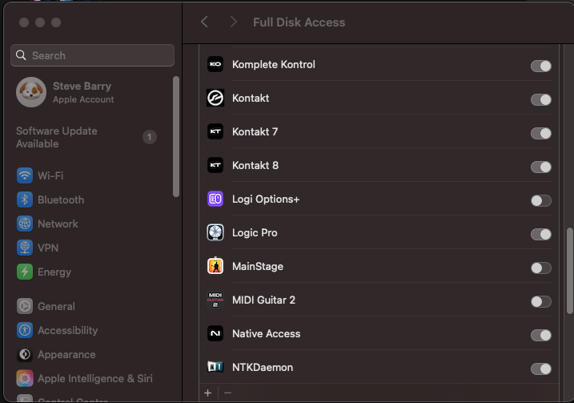Click the Kontakt app icon
Screen dimensions: 574x403
coord(215,99)
